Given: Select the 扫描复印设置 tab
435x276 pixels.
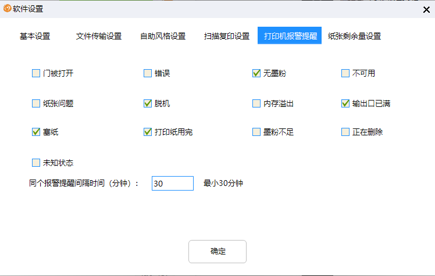Looking at the screenshot, I should click(x=227, y=36).
